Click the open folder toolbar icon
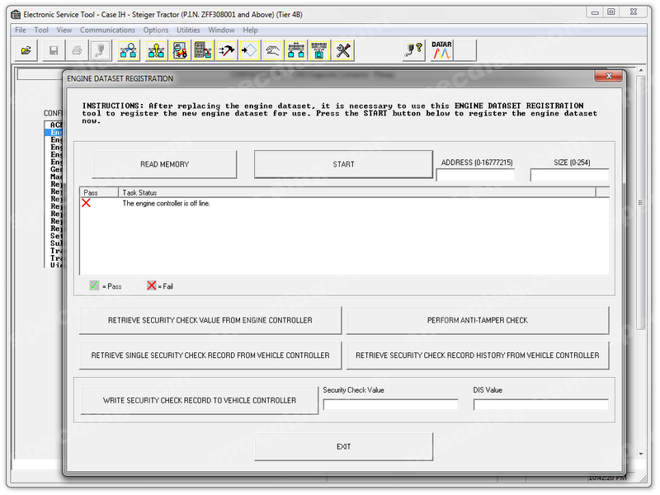The width and height of the screenshot is (660, 495). tap(26, 50)
